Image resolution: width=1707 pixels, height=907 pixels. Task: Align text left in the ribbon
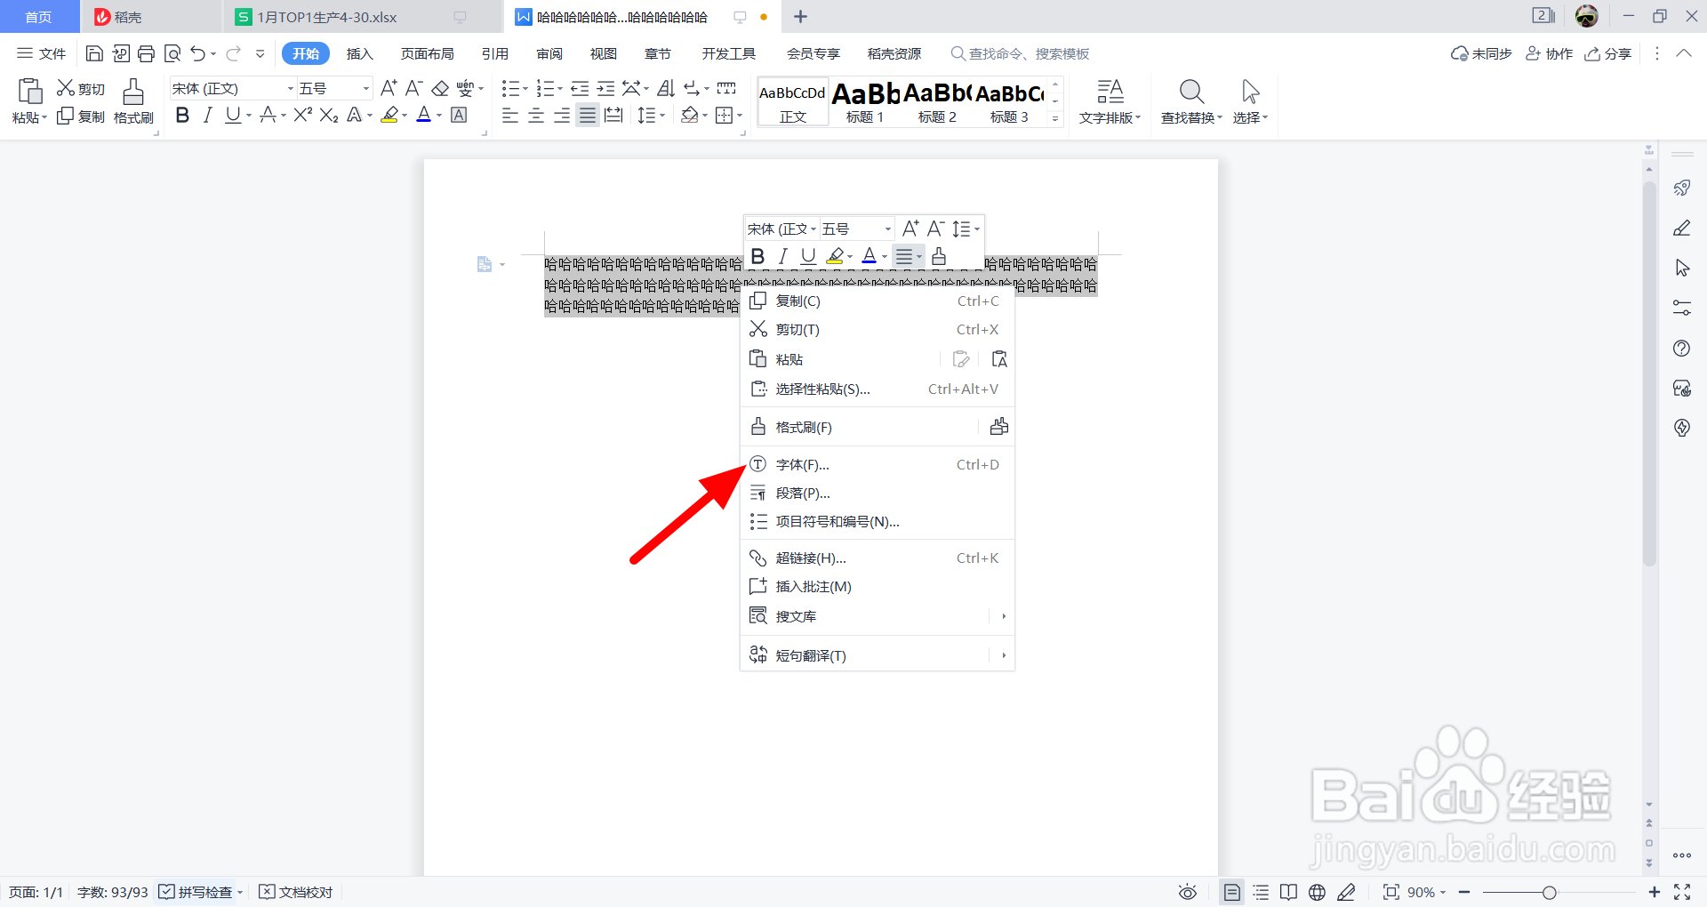[x=510, y=115]
